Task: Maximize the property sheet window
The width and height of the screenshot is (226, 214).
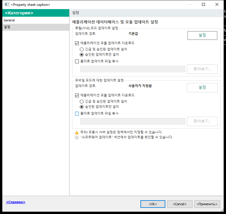Action: (x=203, y=4)
